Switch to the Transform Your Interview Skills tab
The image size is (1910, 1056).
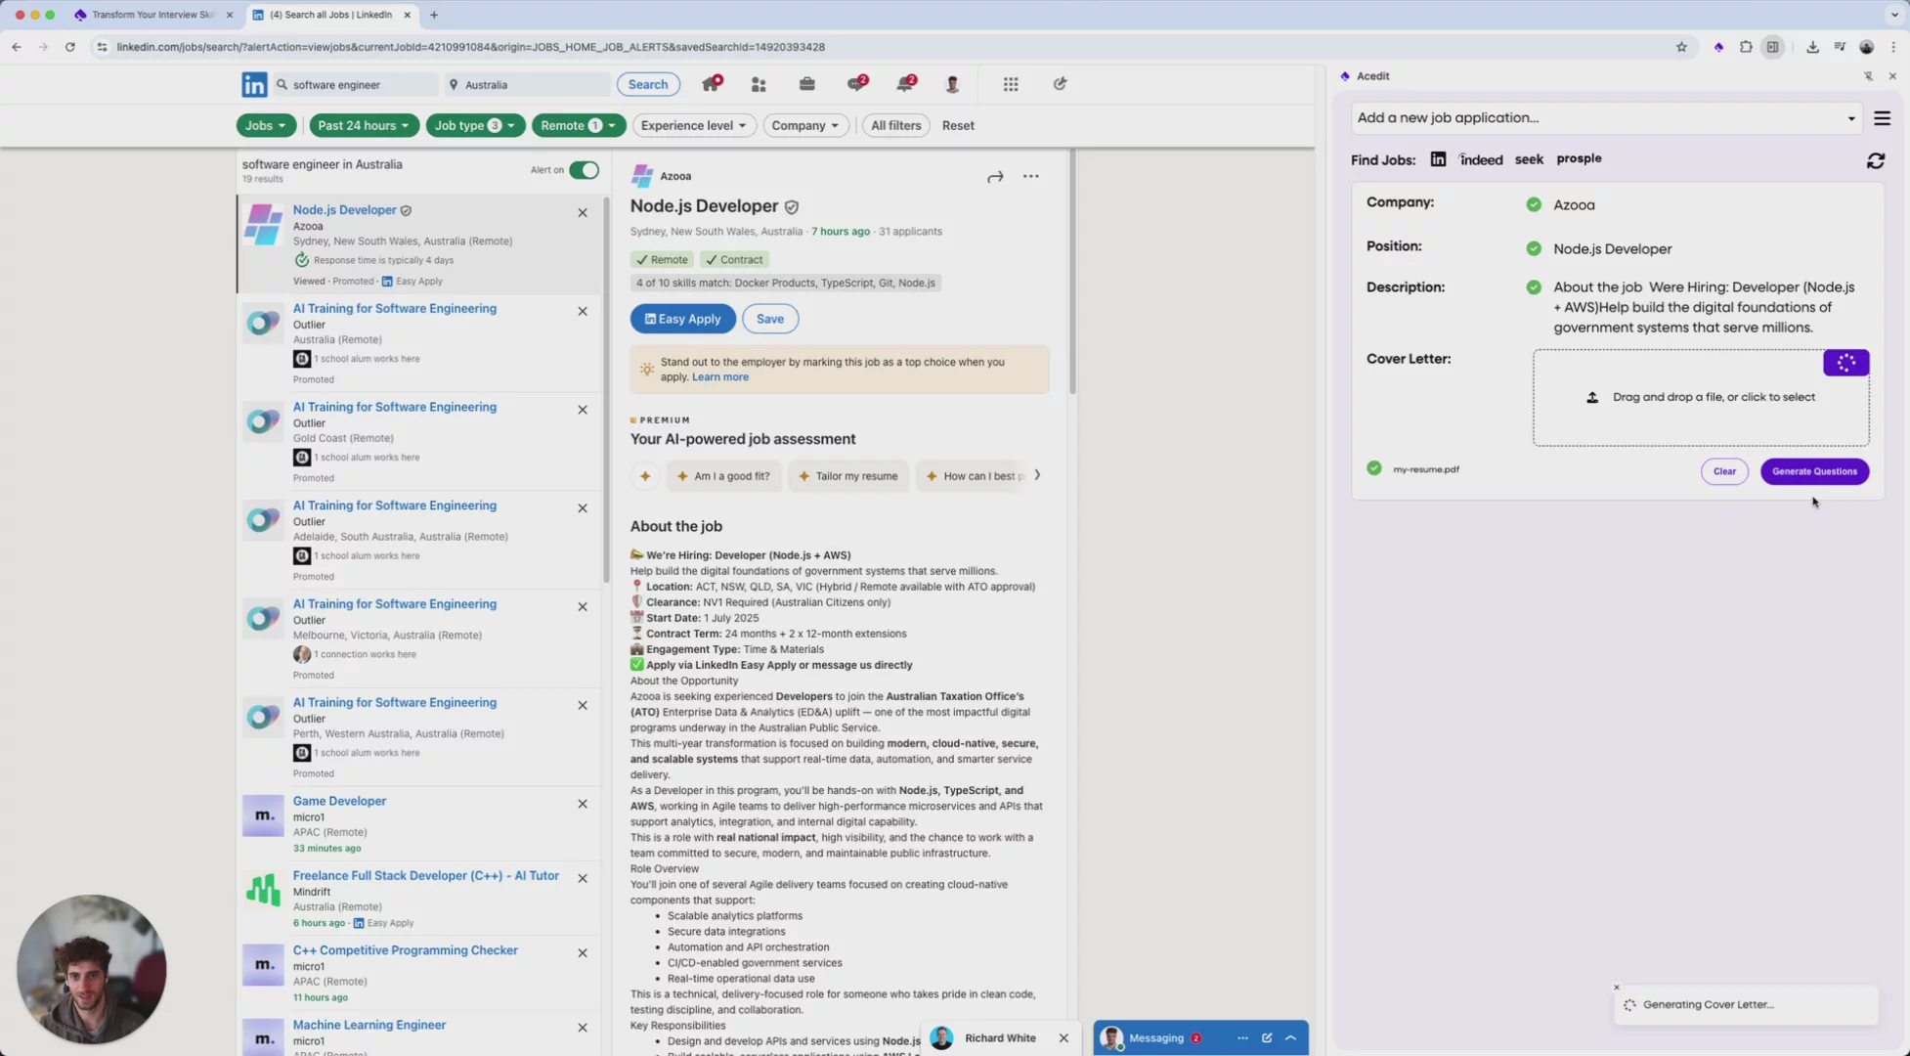[152, 15]
